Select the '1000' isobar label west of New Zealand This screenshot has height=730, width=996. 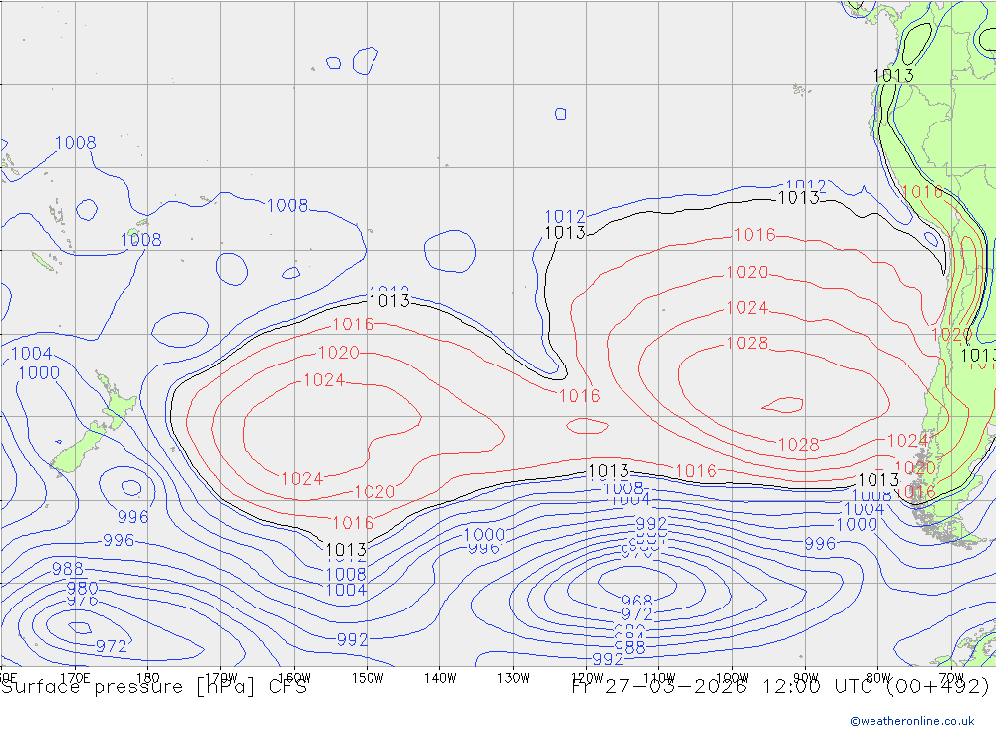(39, 372)
